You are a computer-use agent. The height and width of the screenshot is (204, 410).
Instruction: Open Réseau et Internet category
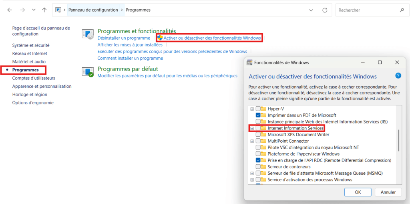coord(30,53)
